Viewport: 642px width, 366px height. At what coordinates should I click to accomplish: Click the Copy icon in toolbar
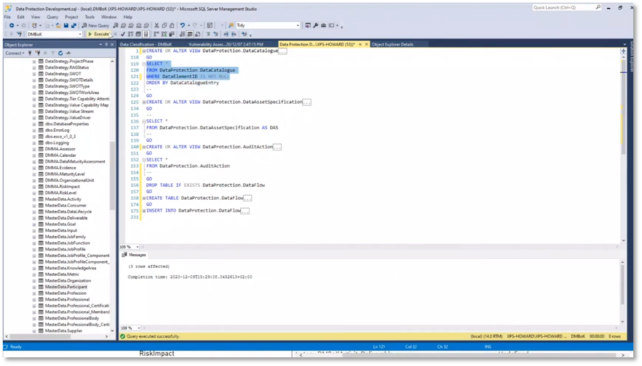pos(164,26)
